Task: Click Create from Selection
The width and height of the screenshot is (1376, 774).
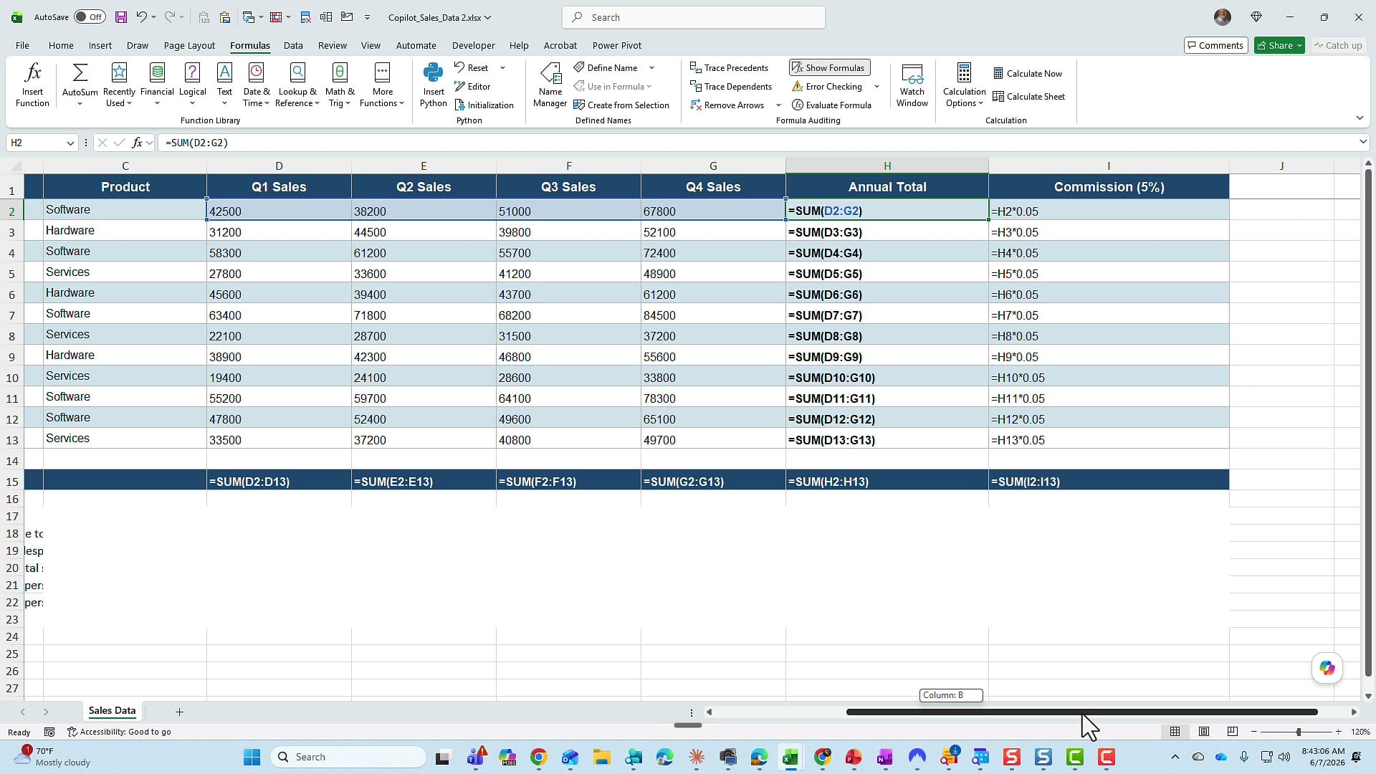Action: [621, 105]
